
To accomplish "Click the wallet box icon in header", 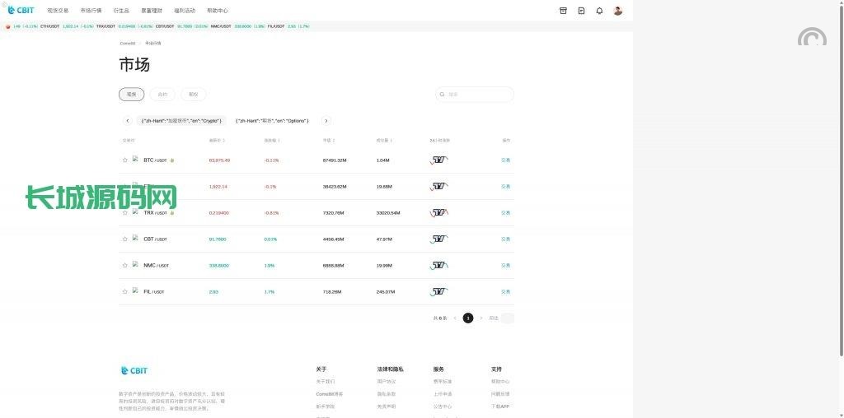I will point(563,11).
